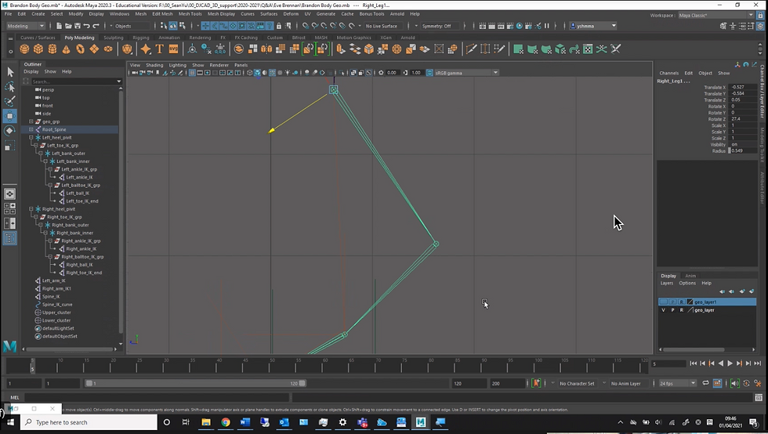Open the Layers menu in layer editor
The width and height of the screenshot is (768, 434).
coord(667,283)
